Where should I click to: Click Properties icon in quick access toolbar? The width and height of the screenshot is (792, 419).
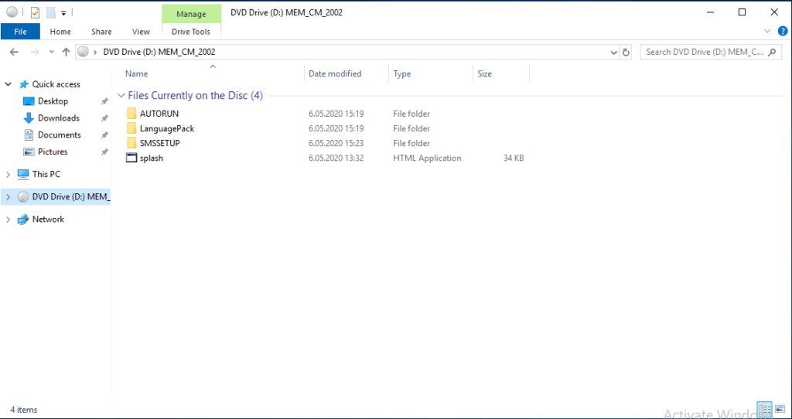tap(35, 12)
